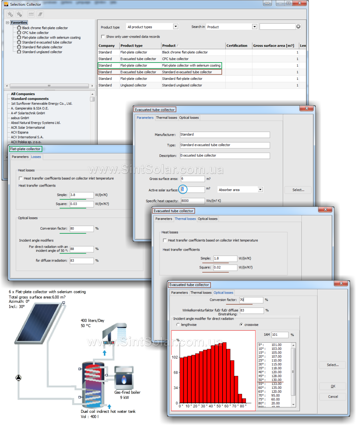The width and height of the screenshot is (356, 425).
Task: Click the house icon beside Standard flat-plate collector favorite
Action: click(19, 47)
